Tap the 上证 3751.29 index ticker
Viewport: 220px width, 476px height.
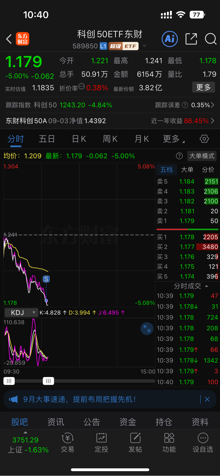[x=28, y=445]
